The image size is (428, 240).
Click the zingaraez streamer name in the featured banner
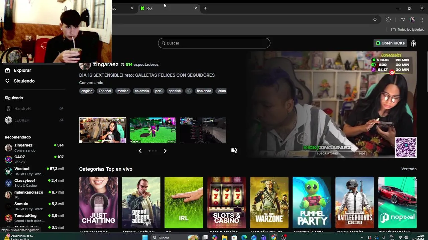pyautogui.click(x=106, y=65)
